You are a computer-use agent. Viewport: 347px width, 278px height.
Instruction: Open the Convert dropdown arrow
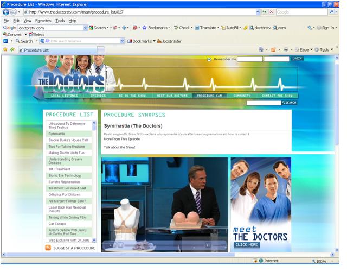(25, 35)
